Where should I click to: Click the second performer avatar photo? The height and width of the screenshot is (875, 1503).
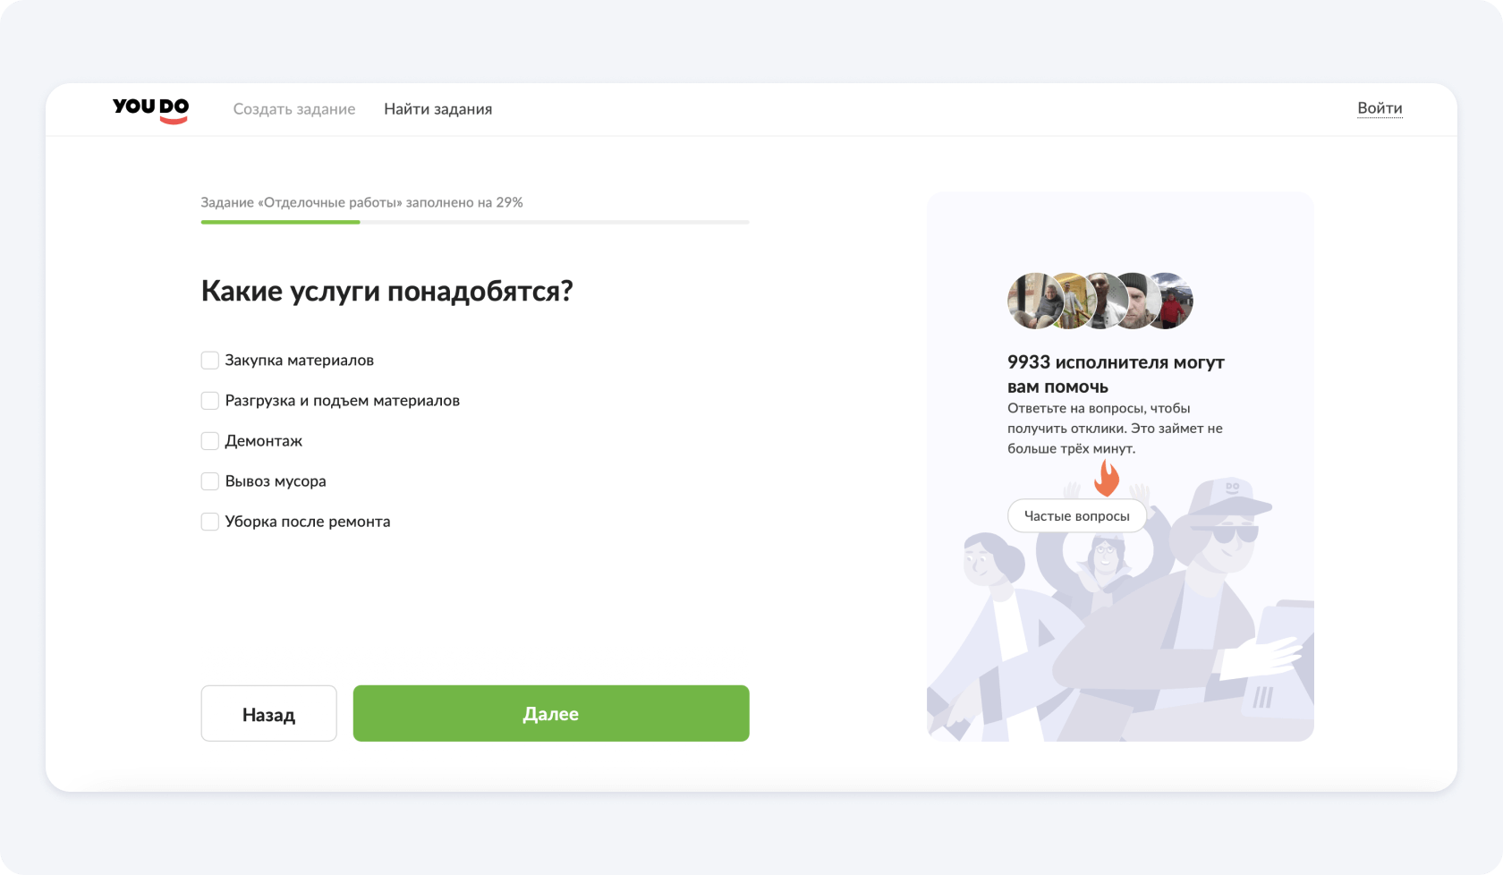pos(1069,301)
